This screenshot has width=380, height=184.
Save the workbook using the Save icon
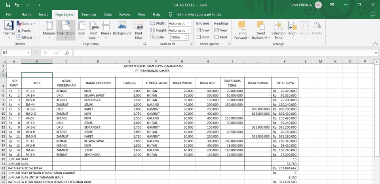point(8,5)
